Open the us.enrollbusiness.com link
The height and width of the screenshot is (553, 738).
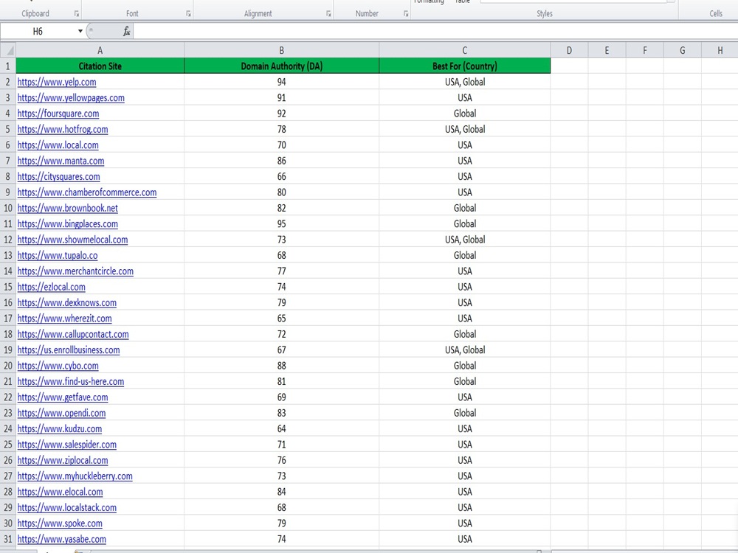coord(69,349)
